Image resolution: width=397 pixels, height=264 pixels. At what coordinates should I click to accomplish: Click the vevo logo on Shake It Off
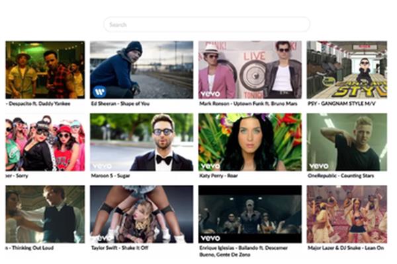[102, 238]
